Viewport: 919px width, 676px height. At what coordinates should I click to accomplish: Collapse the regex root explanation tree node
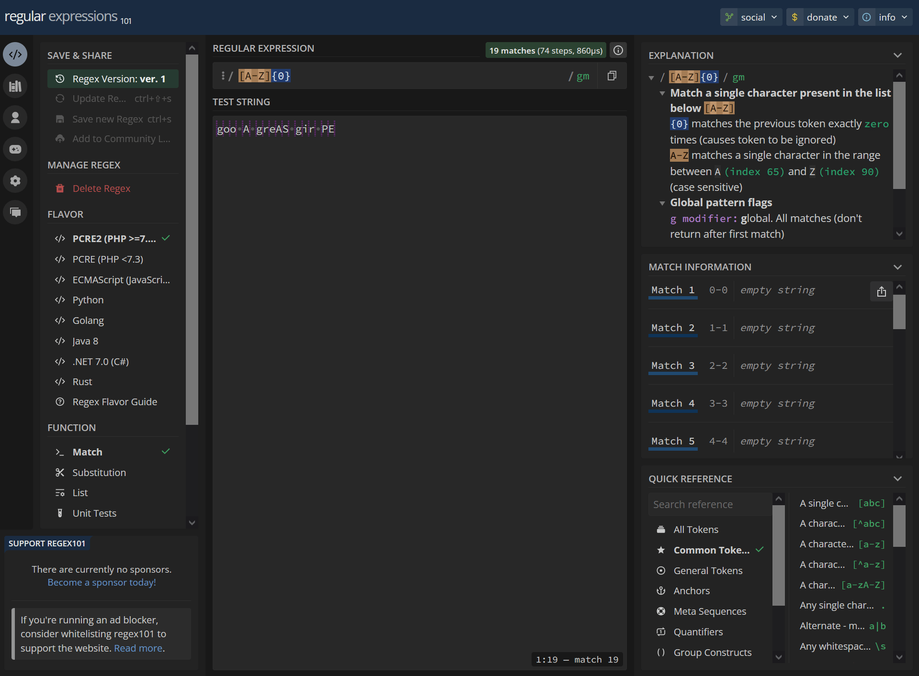pos(651,78)
